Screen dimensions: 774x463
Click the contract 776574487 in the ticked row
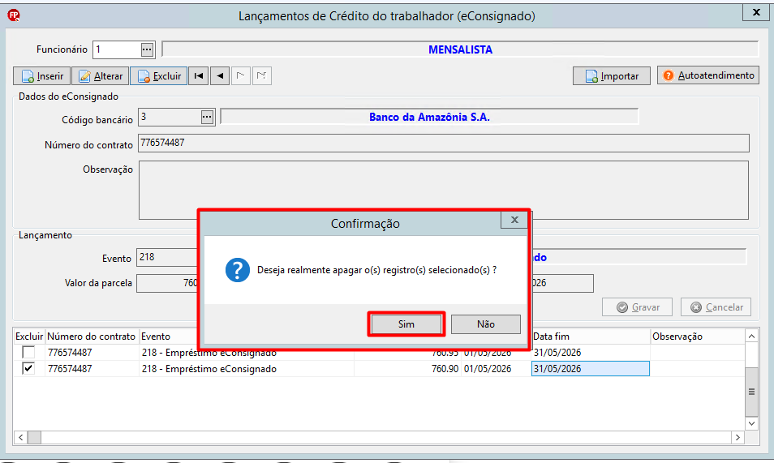70,369
